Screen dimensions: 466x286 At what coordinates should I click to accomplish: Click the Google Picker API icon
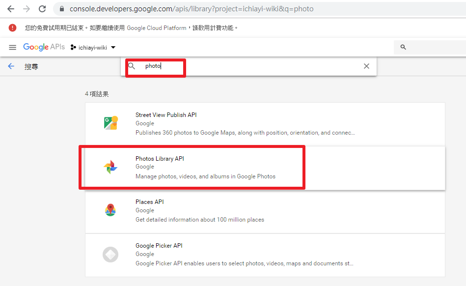110,255
